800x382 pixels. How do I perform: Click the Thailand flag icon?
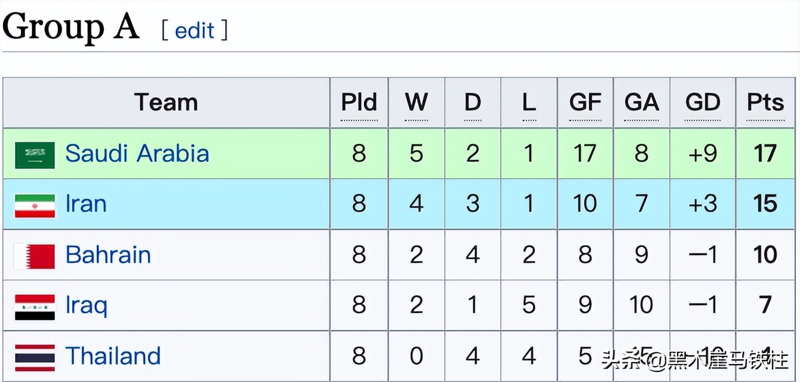point(35,357)
